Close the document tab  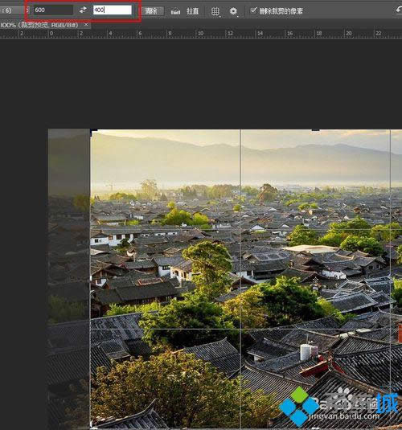click(x=86, y=25)
